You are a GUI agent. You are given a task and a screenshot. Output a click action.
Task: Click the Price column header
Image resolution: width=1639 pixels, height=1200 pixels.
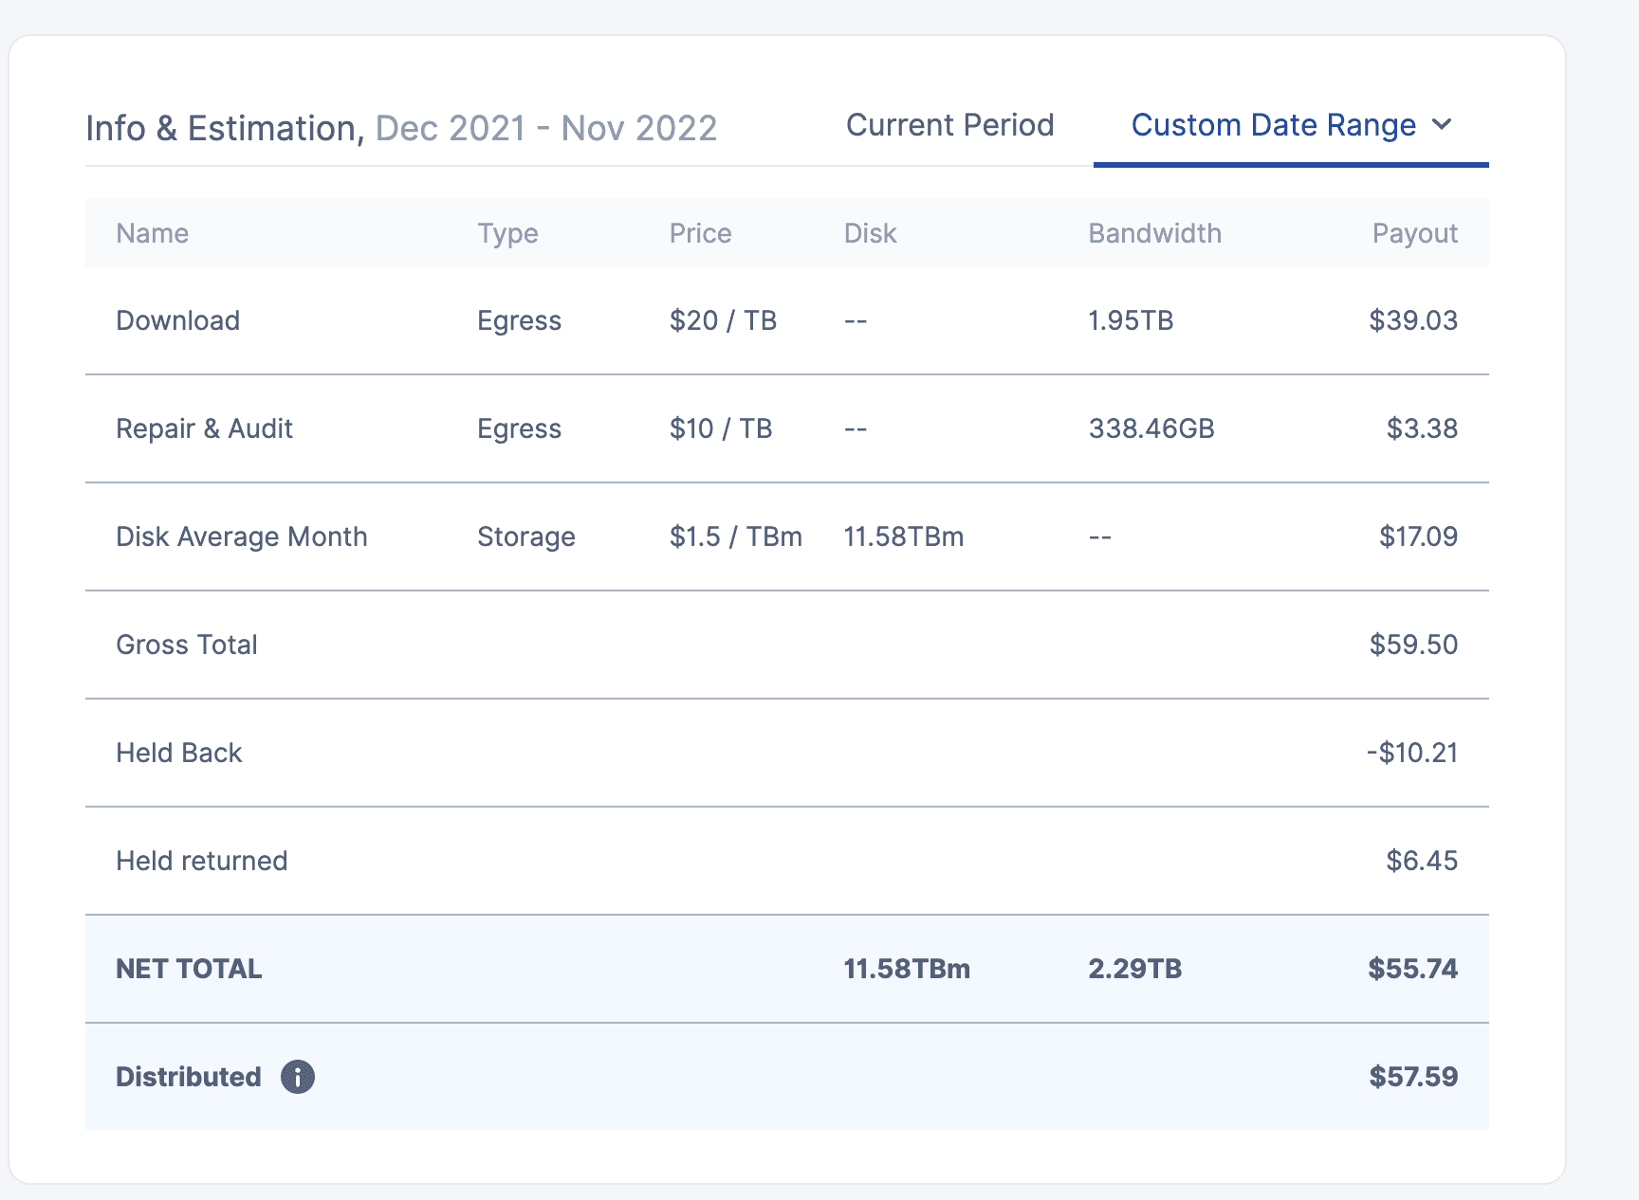pos(700,233)
